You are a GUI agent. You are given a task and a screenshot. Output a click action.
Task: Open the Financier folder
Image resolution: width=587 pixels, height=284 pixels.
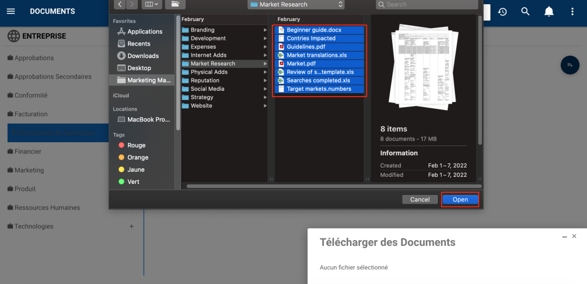(24, 151)
